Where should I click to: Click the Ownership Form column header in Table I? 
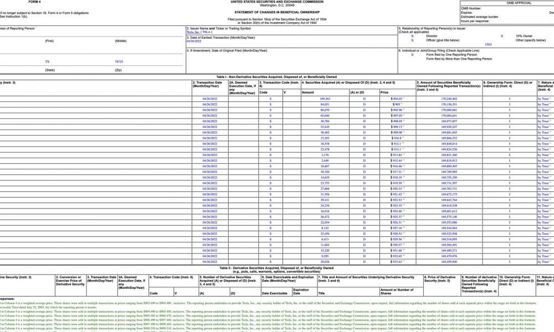(x=507, y=84)
